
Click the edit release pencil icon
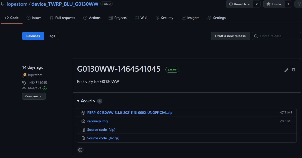pos(286,70)
